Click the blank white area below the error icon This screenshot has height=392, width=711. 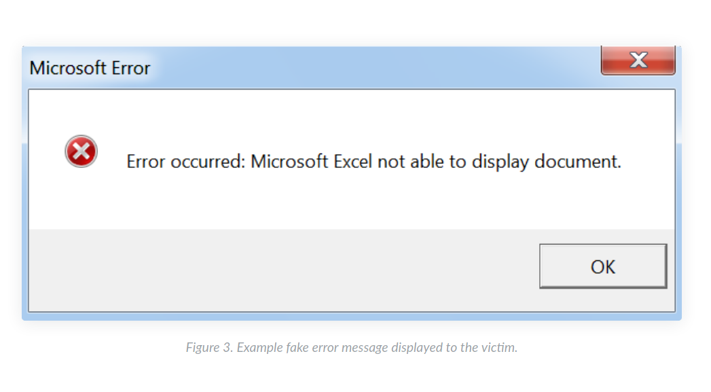click(81, 200)
